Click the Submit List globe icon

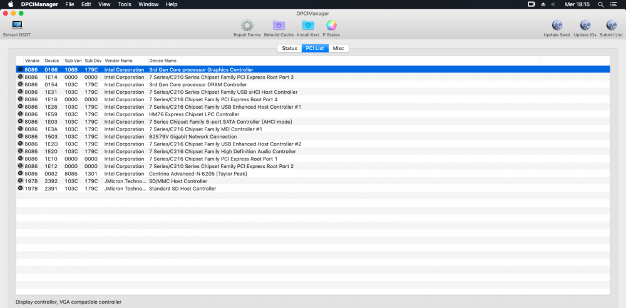611,26
